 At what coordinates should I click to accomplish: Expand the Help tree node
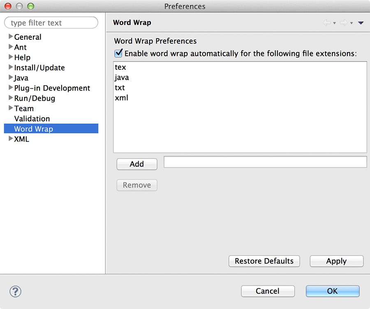tap(11, 57)
